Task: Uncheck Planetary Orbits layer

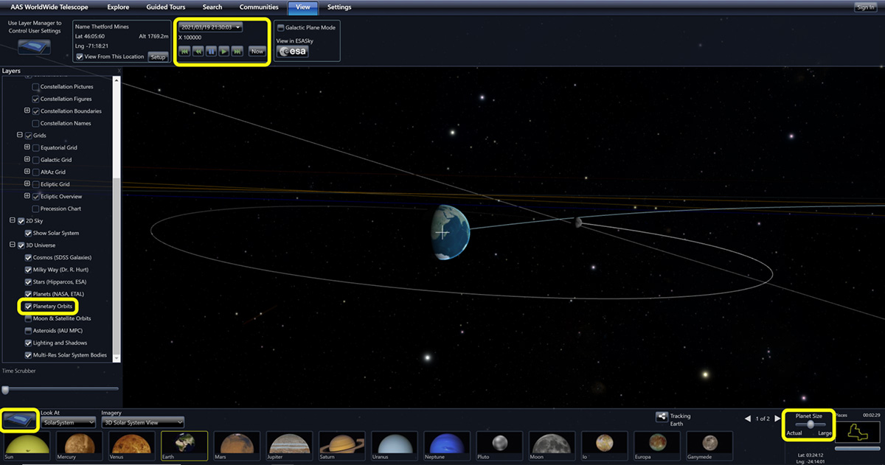Action: 29,306
